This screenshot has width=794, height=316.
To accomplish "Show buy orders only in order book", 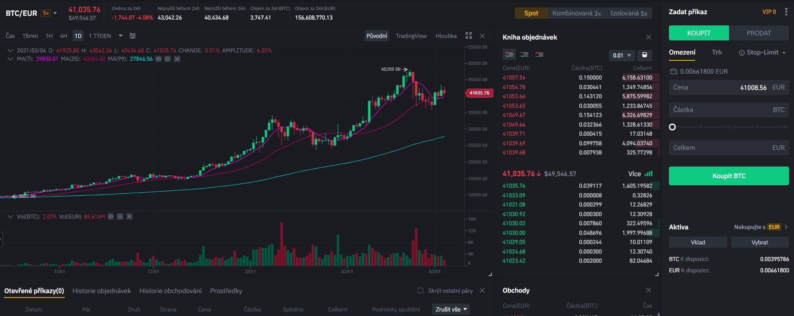I will [524, 55].
